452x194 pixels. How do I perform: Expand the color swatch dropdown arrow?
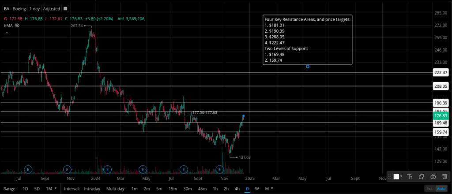401,176
